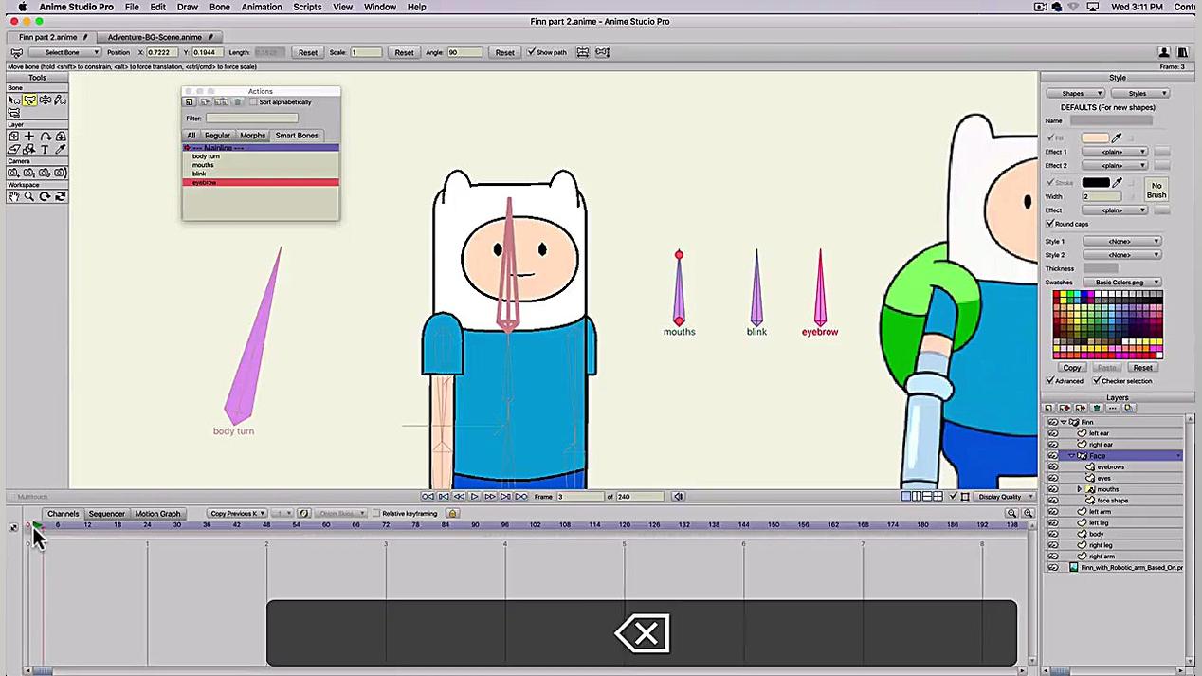Click the Reset button under swatches
Image resolution: width=1202 pixels, height=676 pixels.
[1142, 368]
